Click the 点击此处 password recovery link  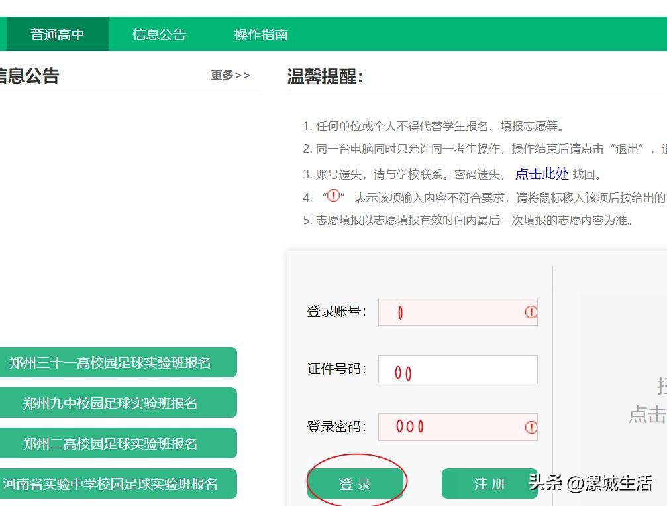[x=542, y=174]
